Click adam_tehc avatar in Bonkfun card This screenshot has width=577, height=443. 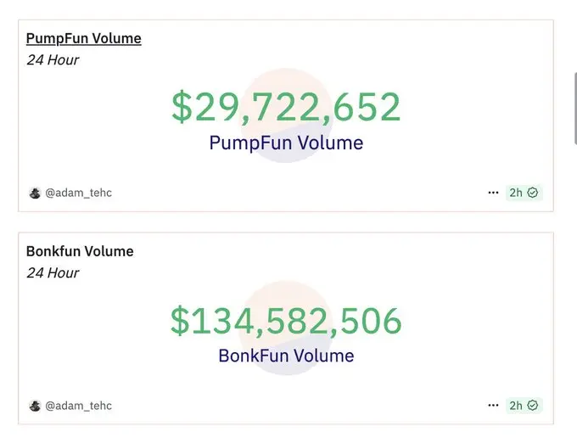pyautogui.click(x=35, y=406)
